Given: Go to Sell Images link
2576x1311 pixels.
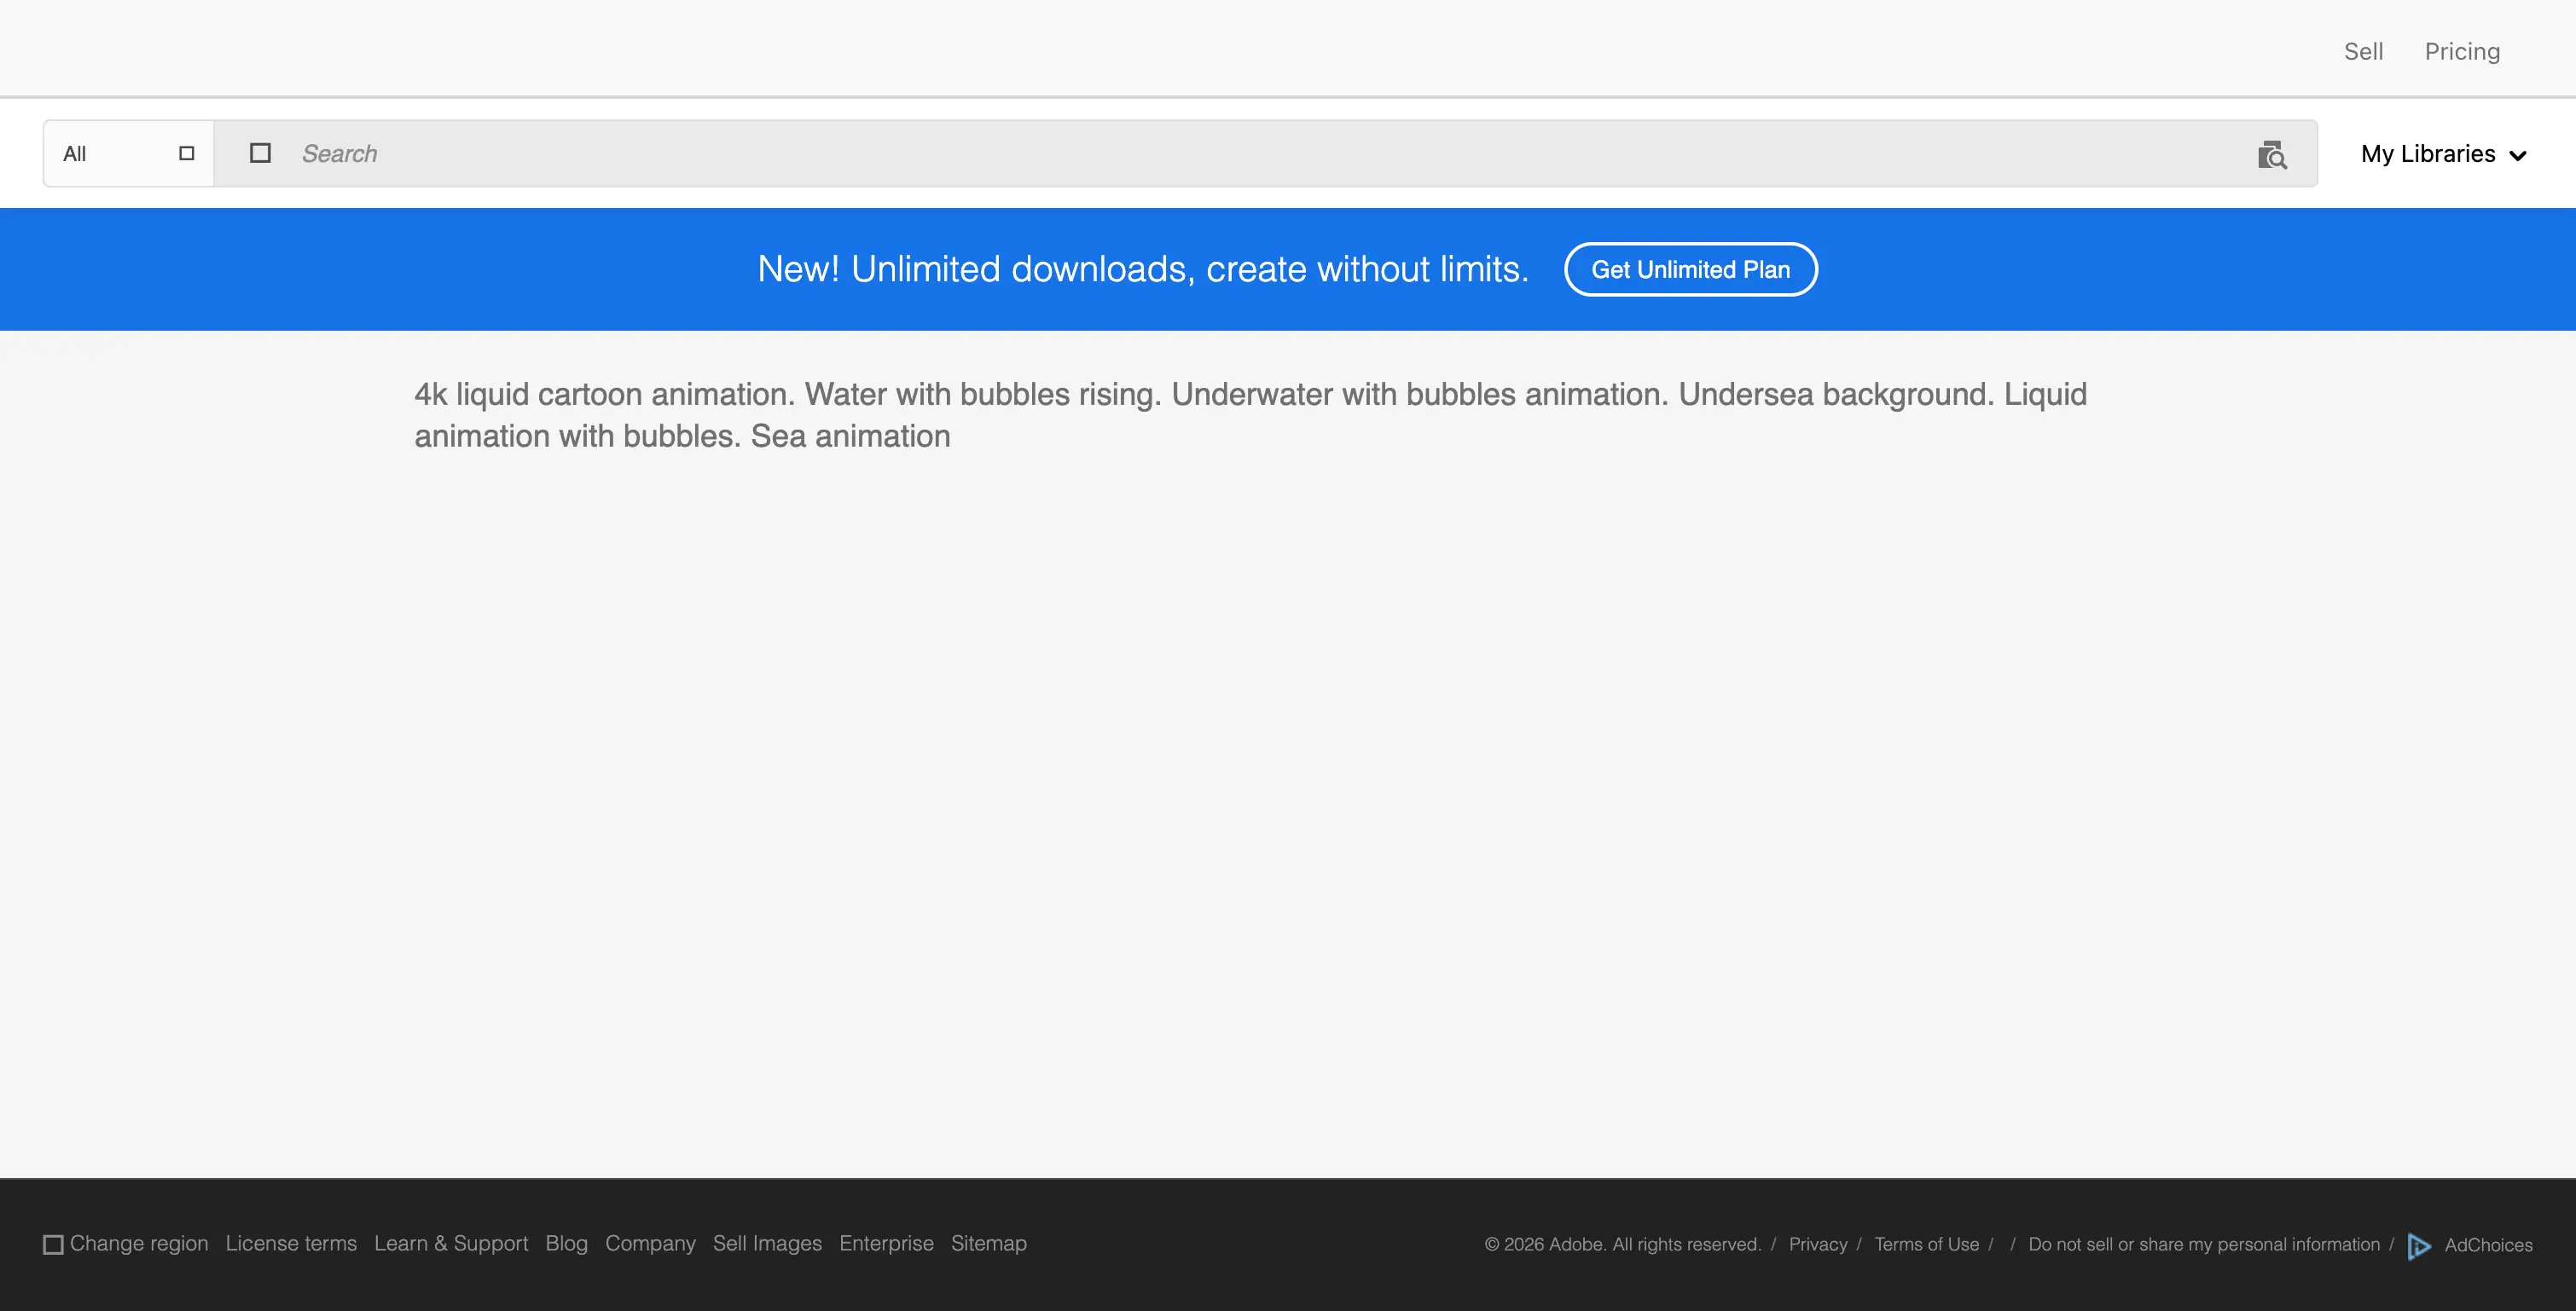Looking at the screenshot, I should [x=767, y=1243].
